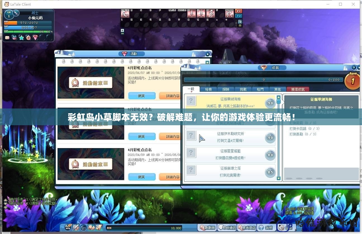Open the 時尚商店 fashion shop
This screenshot has width=362, height=234.
[x=247, y=228]
